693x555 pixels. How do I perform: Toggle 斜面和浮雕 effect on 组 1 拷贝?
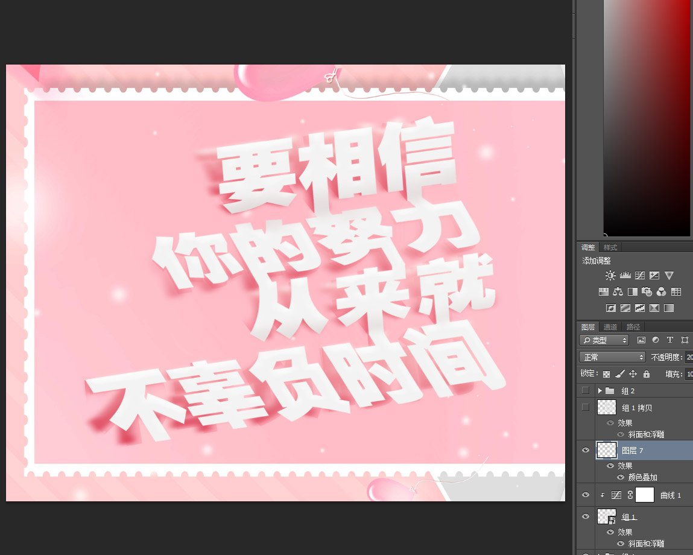point(621,434)
